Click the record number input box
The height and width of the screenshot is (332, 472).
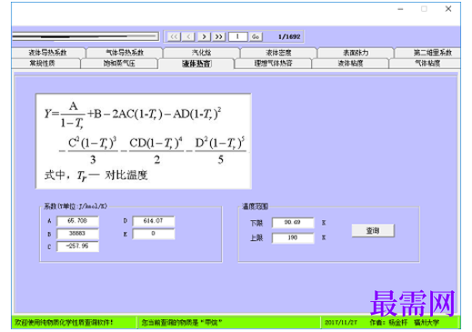tap(238, 36)
